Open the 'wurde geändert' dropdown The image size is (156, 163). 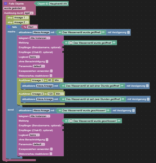tap(15, 8)
